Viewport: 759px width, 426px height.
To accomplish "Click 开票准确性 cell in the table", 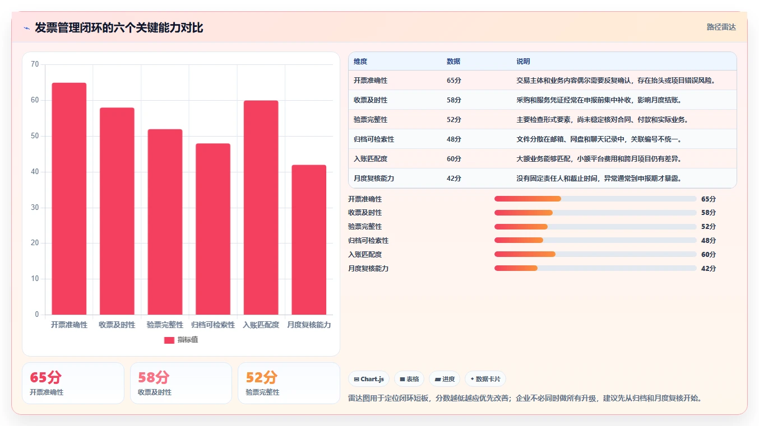I will [371, 81].
